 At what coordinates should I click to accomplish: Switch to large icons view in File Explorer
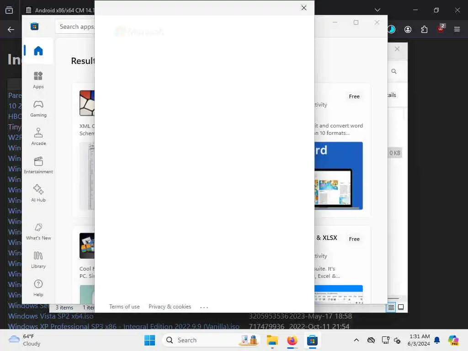point(401,307)
